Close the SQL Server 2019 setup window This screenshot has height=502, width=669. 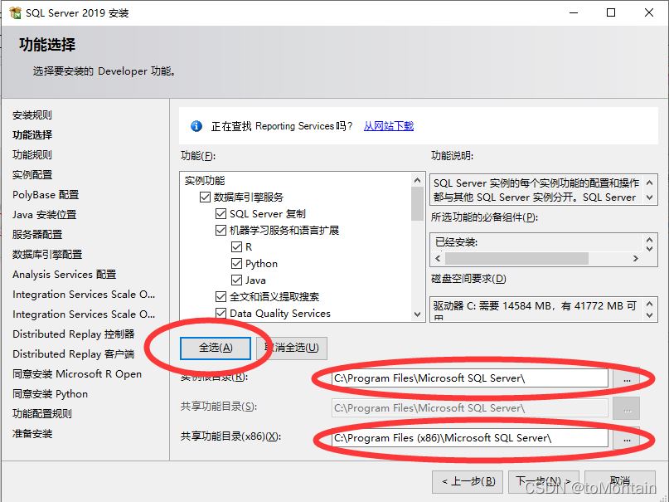pyautogui.click(x=649, y=12)
